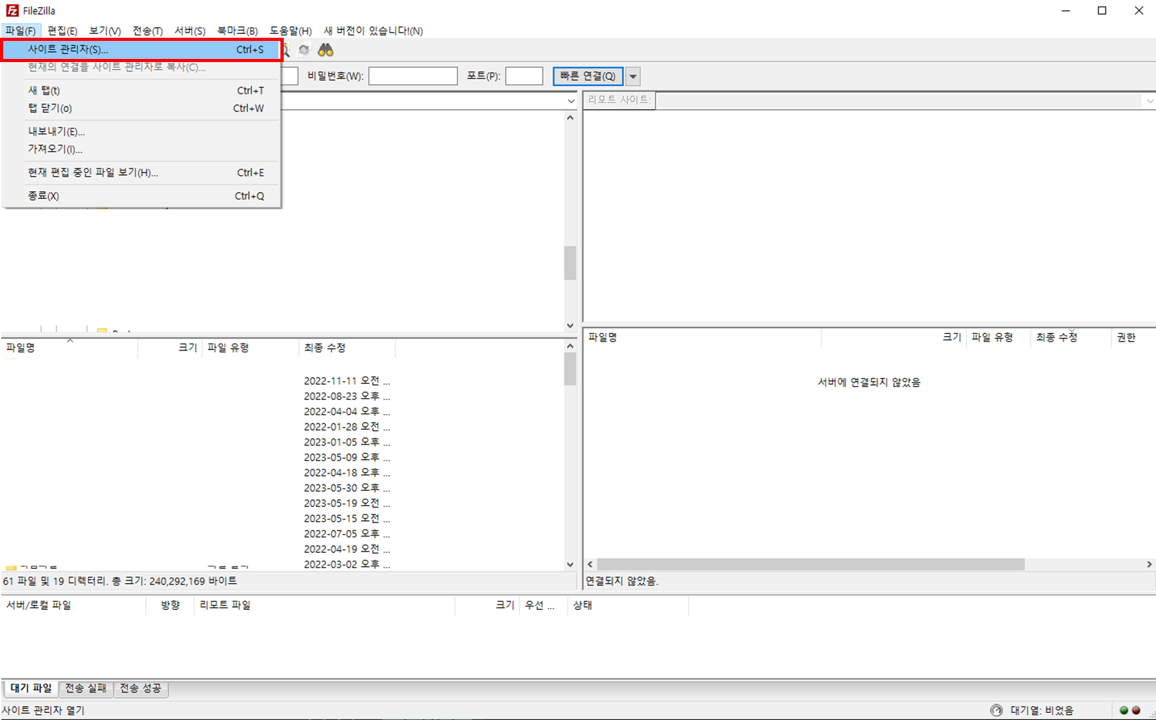The image size is (1156, 720).
Task: Click local tree scrollbar down arrow
Action: [570, 325]
